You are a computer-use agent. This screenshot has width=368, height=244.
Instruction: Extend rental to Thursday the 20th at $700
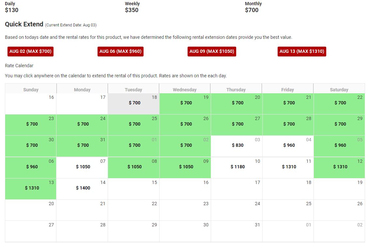[236, 103]
